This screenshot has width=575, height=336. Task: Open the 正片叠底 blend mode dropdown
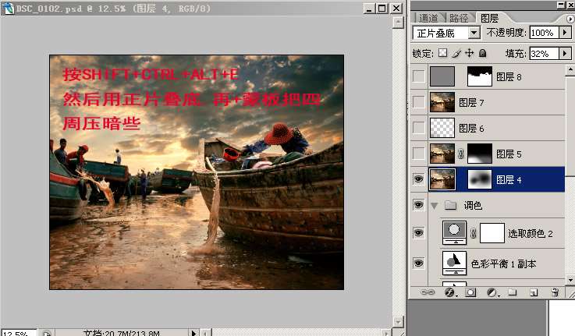[x=474, y=34]
